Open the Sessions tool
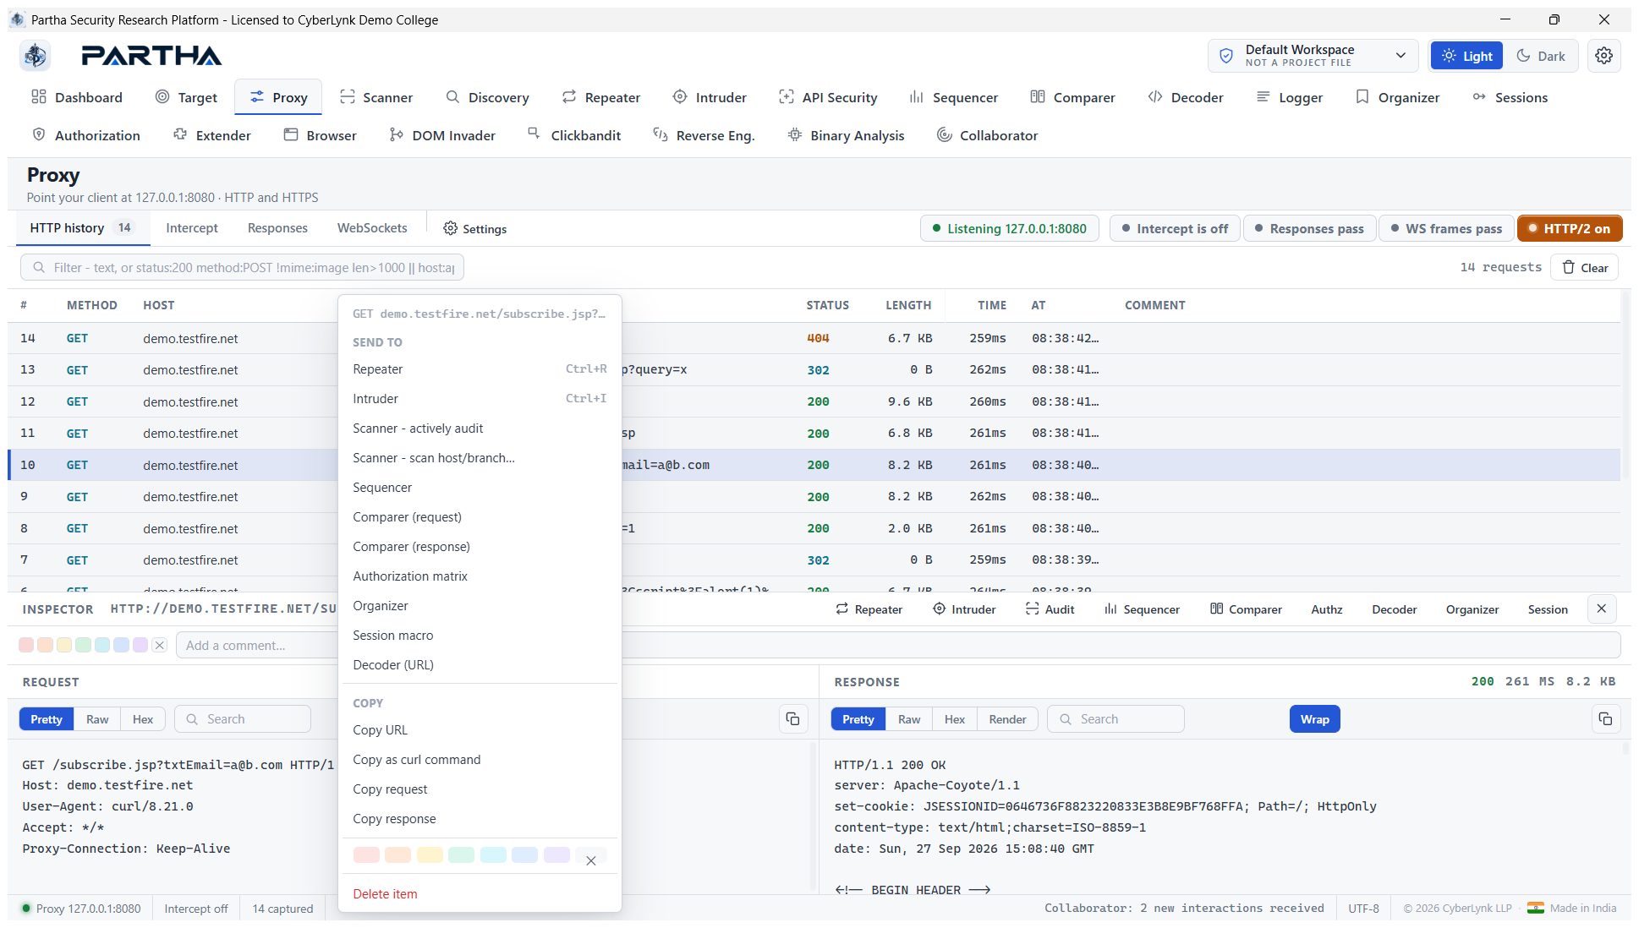The height and width of the screenshot is (928, 1639). (x=1510, y=97)
